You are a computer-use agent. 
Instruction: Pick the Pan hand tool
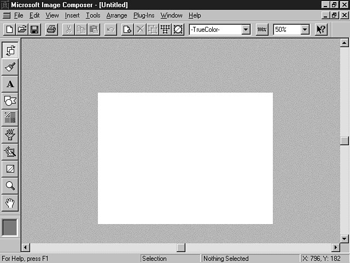pos(10,203)
